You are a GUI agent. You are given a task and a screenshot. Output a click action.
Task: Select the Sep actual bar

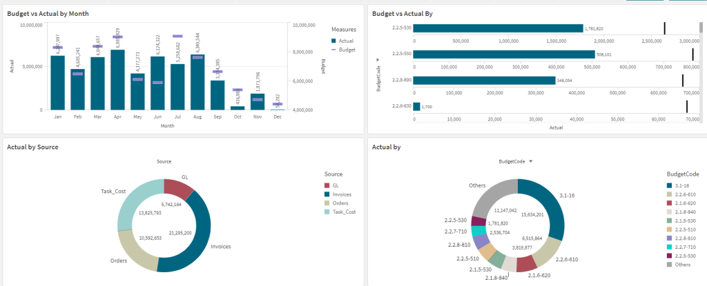click(x=217, y=95)
